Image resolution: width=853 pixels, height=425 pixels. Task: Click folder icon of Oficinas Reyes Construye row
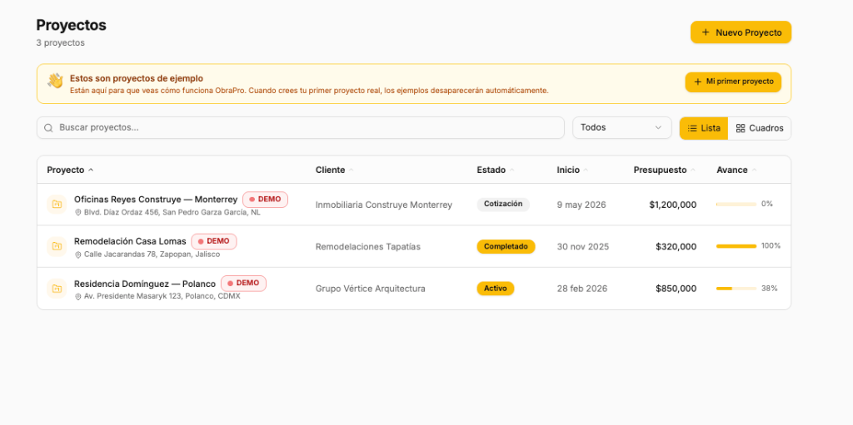57,205
